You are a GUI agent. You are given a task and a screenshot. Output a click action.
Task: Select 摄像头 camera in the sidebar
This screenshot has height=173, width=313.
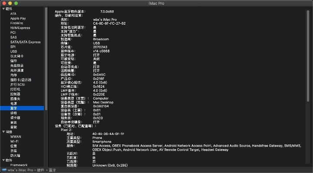coord(15,99)
